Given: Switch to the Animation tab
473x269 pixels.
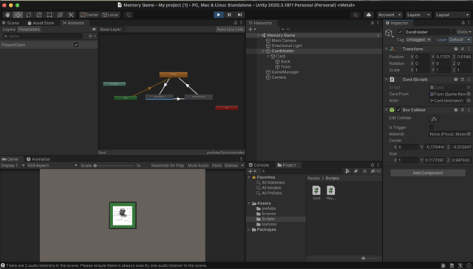Looking at the screenshot, I should point(38,159).
